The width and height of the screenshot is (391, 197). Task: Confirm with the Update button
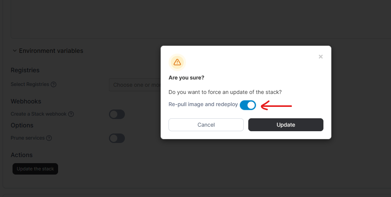[285, 125]
